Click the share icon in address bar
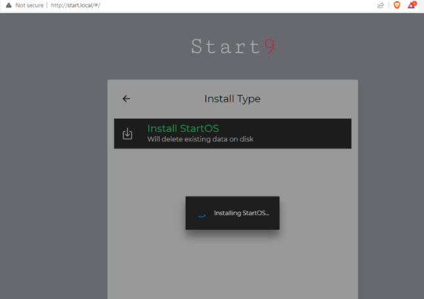The image size is (424, 299). click(381, 5)
